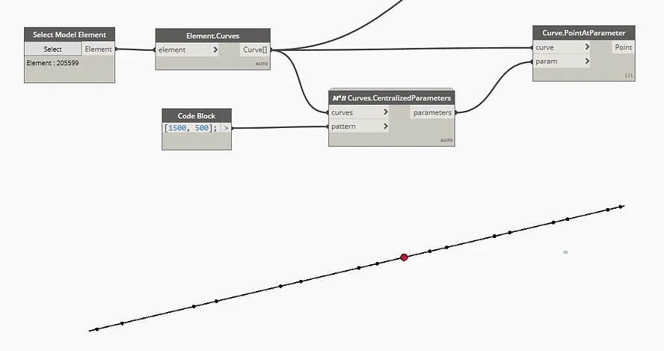Screen dimensions: 664x351
Task: Click the Element output port
Action: (x=98, y=49)
